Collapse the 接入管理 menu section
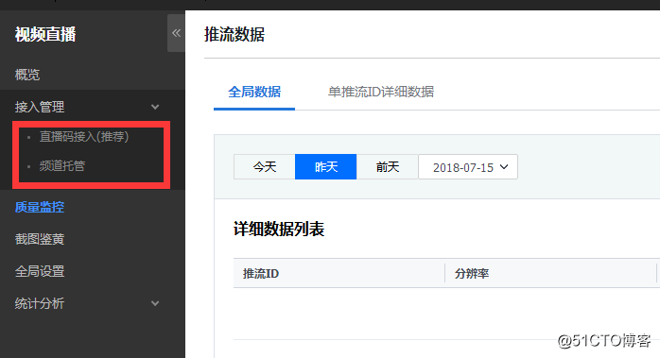The height and width of the screenshot is (358, 660). [40, 107]
